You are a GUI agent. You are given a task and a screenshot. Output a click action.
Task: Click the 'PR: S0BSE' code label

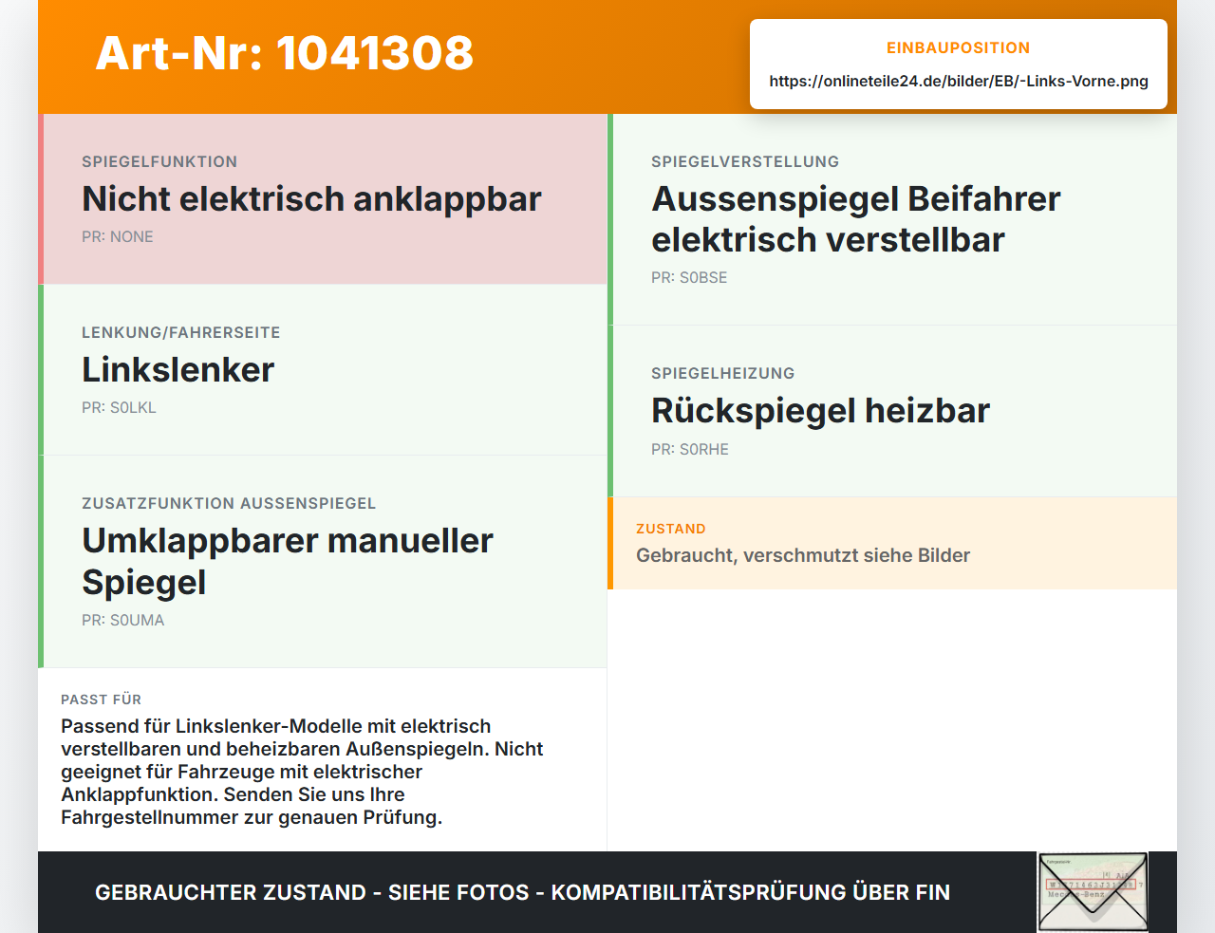pos(689,277)
